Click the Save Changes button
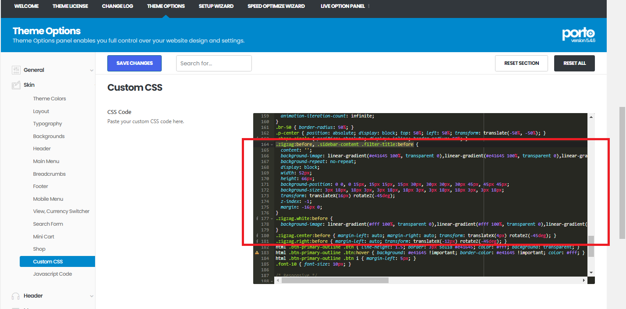This screenshot has width=626, height=309. 134,63
